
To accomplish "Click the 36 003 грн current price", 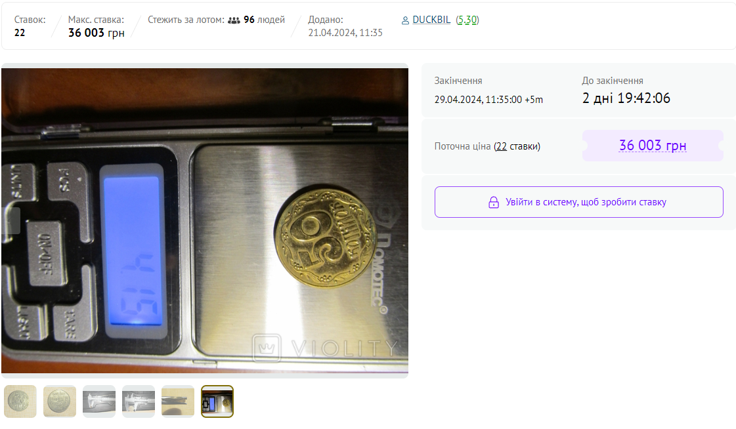I will point(653,146).
